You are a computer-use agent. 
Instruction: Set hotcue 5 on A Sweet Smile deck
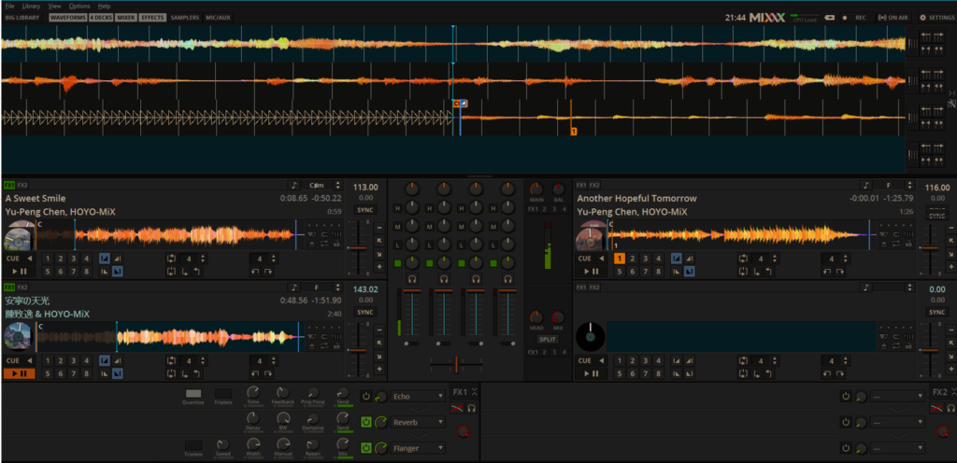(48, 271)
